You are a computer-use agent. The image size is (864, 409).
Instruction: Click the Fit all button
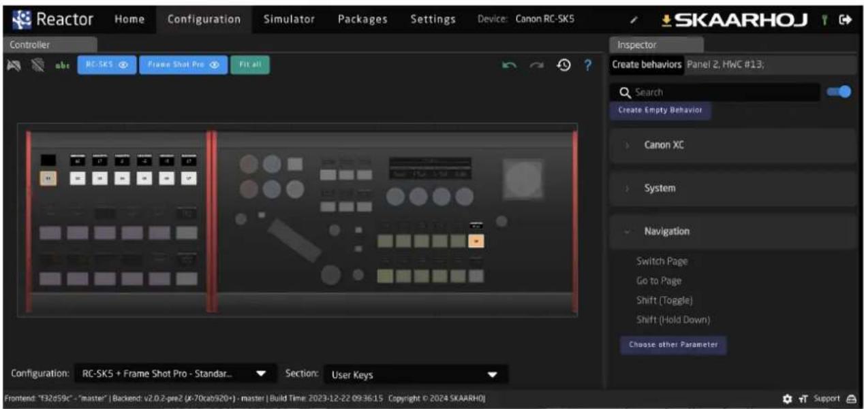point(250,65)
